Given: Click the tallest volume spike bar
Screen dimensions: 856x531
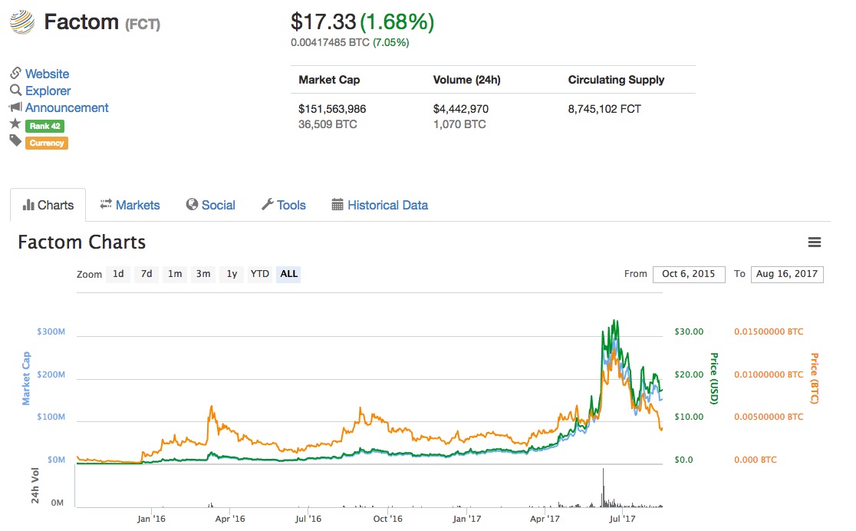Looking at the screenshot, I should pyautogui.click(x=603, y=487).
